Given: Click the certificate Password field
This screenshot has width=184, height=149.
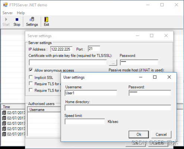Looking at the screenshot, I should click(139, 63).
